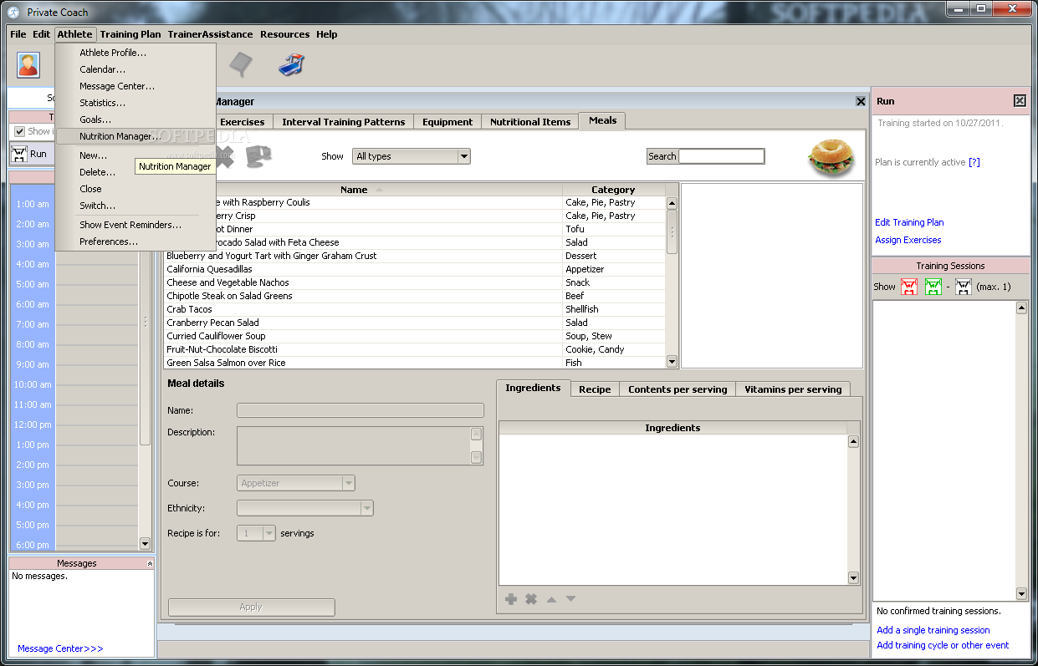Switch to the Recipe tab
This screenshot has height=666, width=1038.
(595, 389)
